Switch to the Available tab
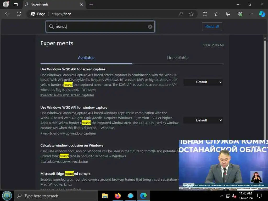The image size is (268, 201). point(86,58)
